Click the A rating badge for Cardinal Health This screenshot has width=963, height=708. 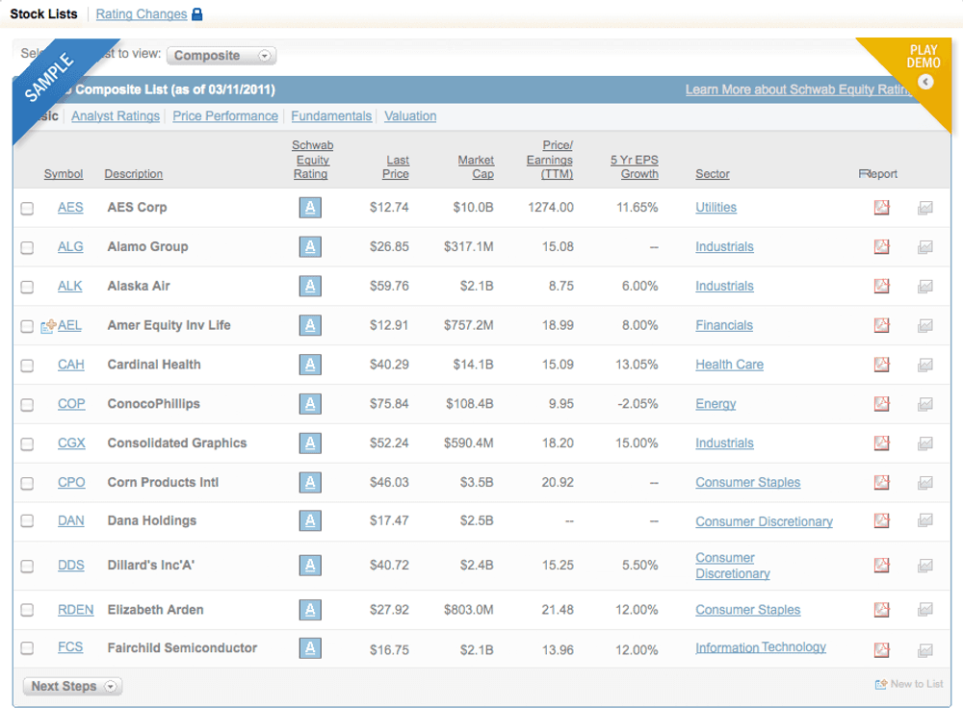click(x=310, y=365)
